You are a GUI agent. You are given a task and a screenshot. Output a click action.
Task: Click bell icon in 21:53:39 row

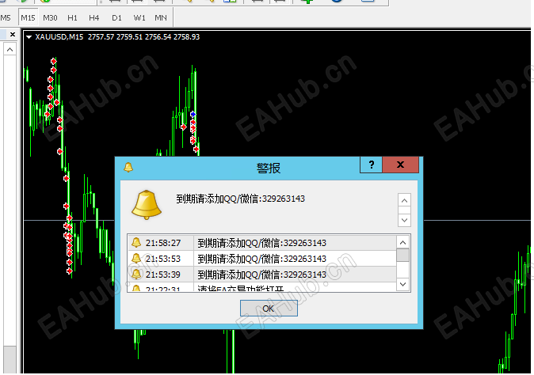(136, 274)
